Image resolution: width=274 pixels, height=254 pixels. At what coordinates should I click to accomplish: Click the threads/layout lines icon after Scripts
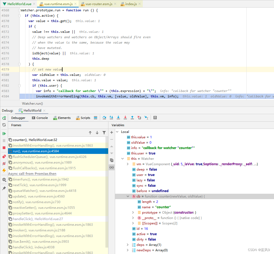[x=96, y=118]
